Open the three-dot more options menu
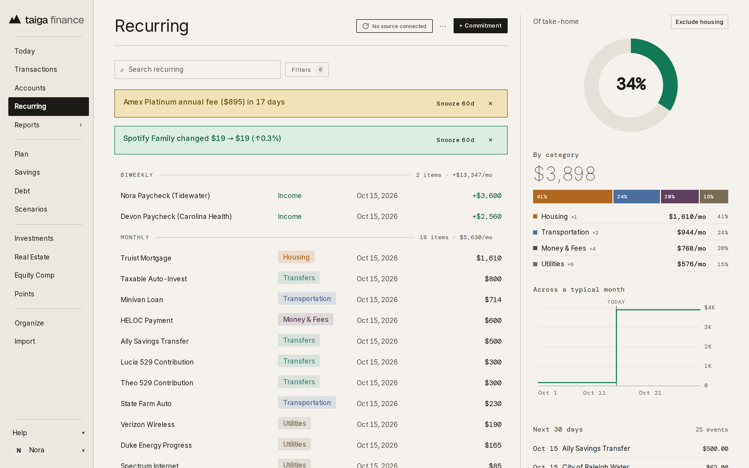Viewport: 749px width, 468px height. click(443, 26)
